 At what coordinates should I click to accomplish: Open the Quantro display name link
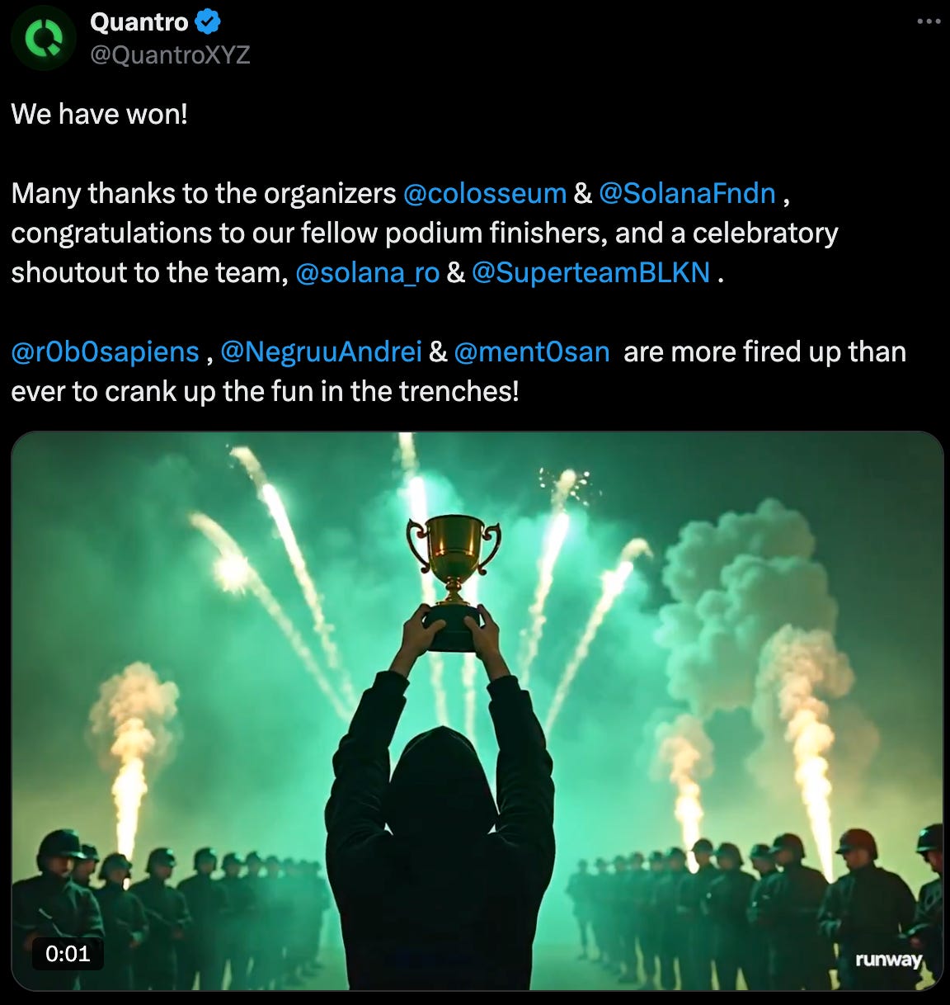coord(139,22)
